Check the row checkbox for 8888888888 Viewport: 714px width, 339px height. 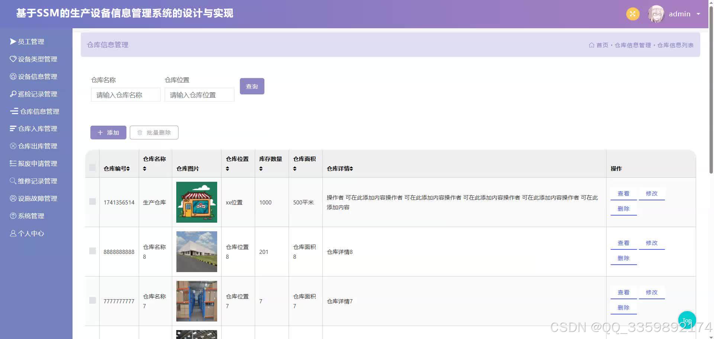tap(93, 251)
